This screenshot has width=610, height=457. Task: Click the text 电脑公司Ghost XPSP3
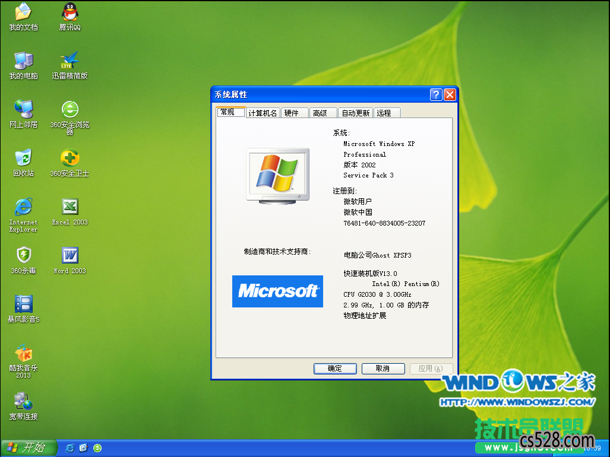pyautogui.click(x=377, y=255)
